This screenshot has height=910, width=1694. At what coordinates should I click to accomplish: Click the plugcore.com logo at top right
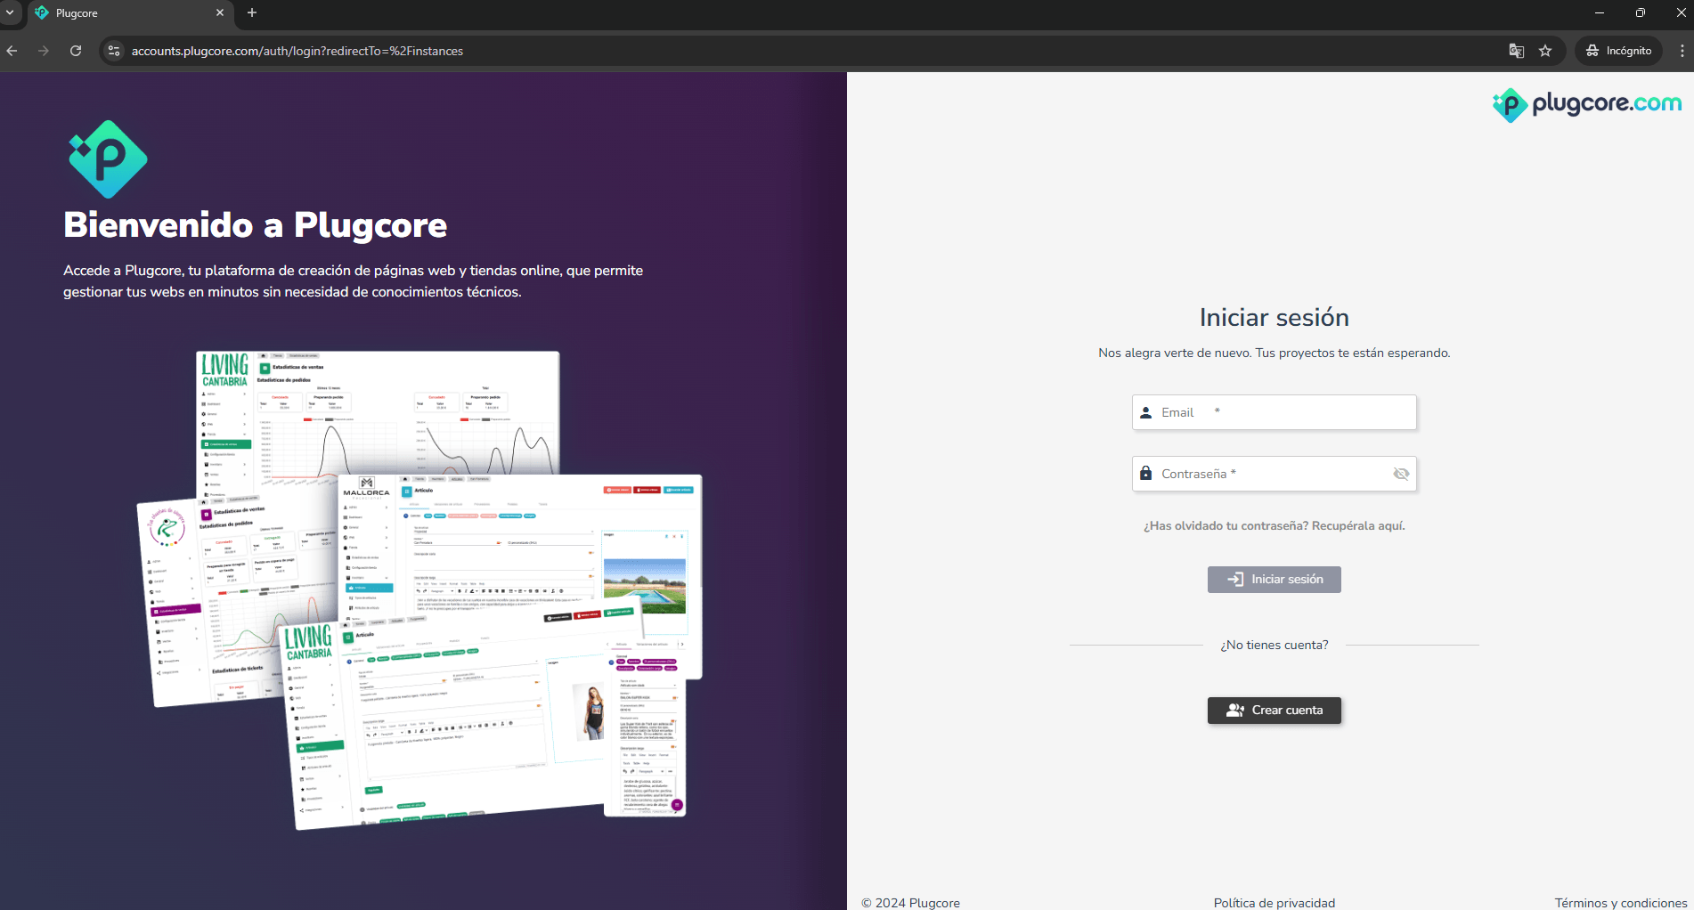1586,105
